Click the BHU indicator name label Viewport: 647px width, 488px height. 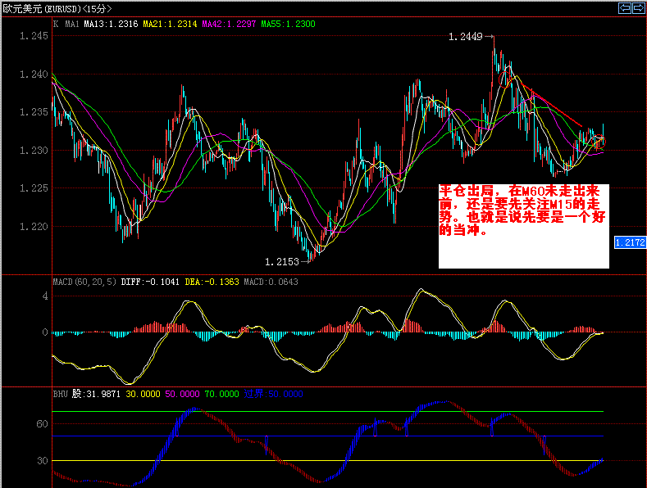(x=60, y=394)
